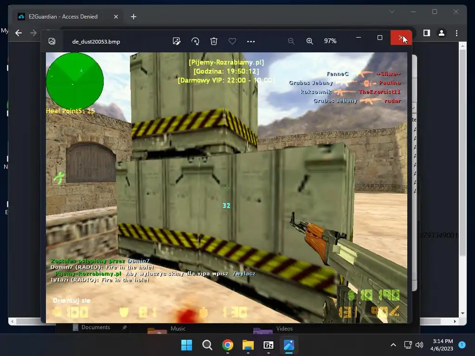Rotate the image with the rotate icon

195,41
